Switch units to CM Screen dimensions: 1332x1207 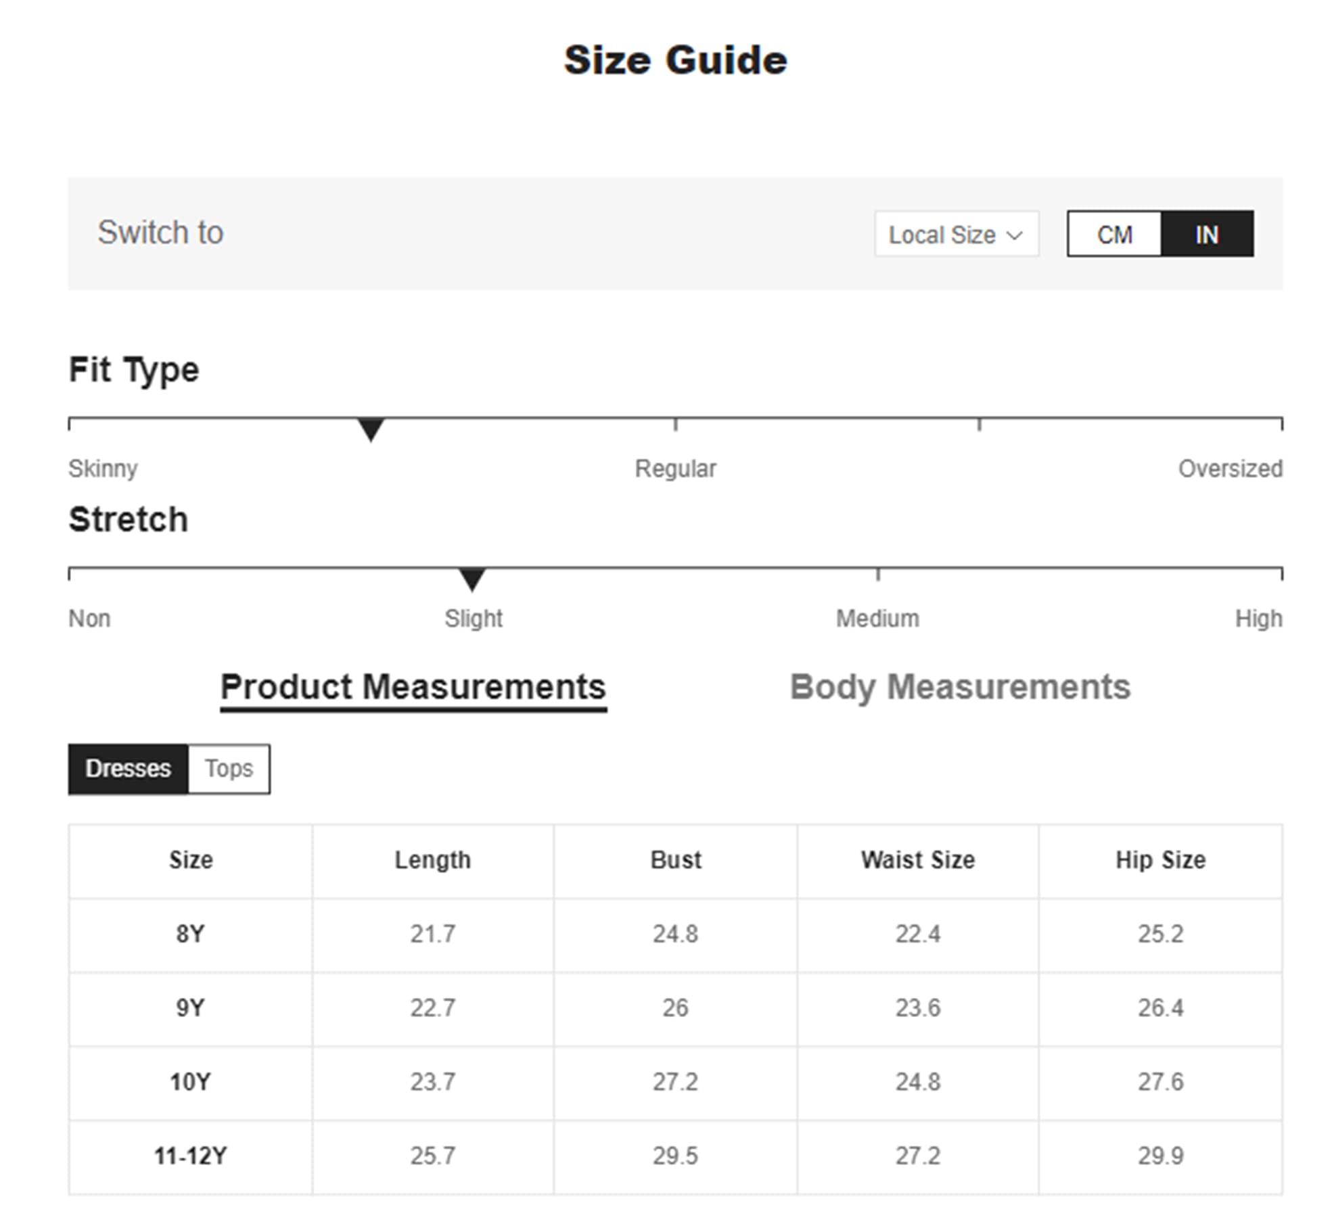1113,235
